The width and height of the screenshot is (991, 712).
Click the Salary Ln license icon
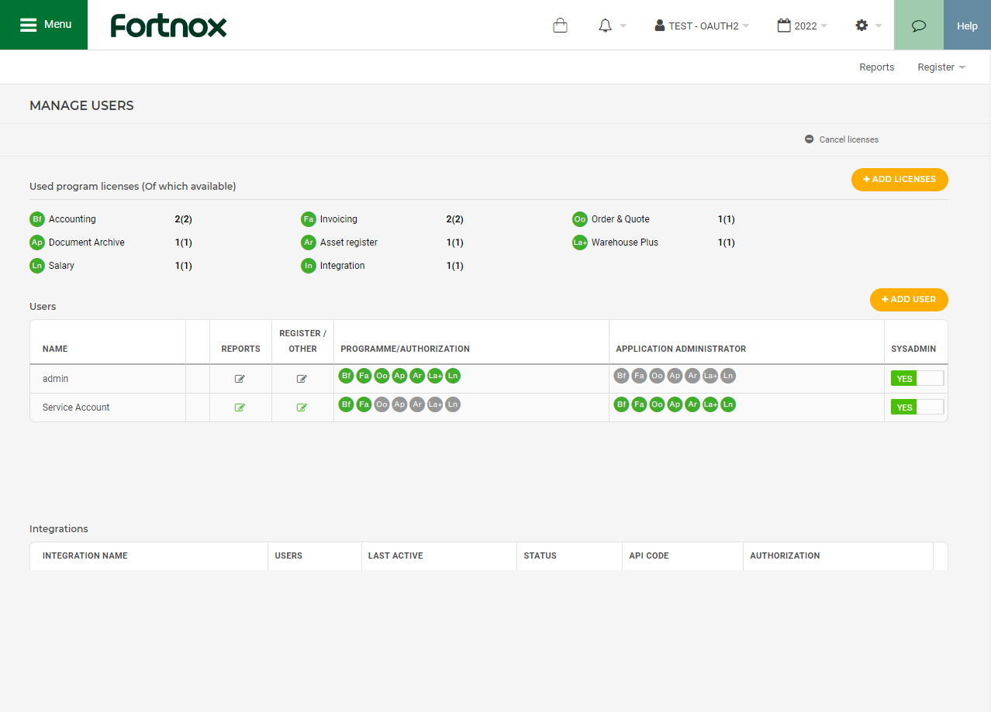37,266
